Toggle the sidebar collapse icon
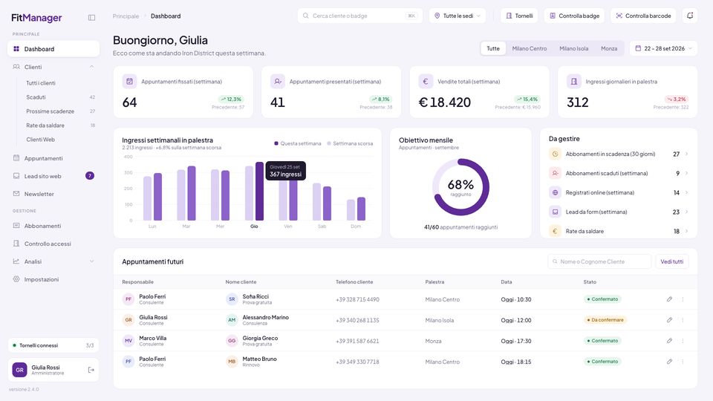Screen dimensions: 713x401 click(x=91, y=18)
